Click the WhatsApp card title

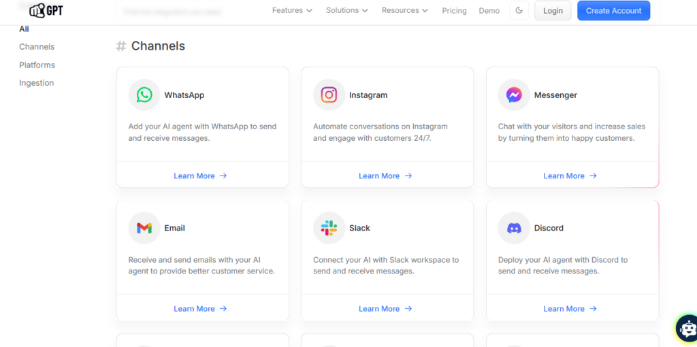tap(184, 95)
